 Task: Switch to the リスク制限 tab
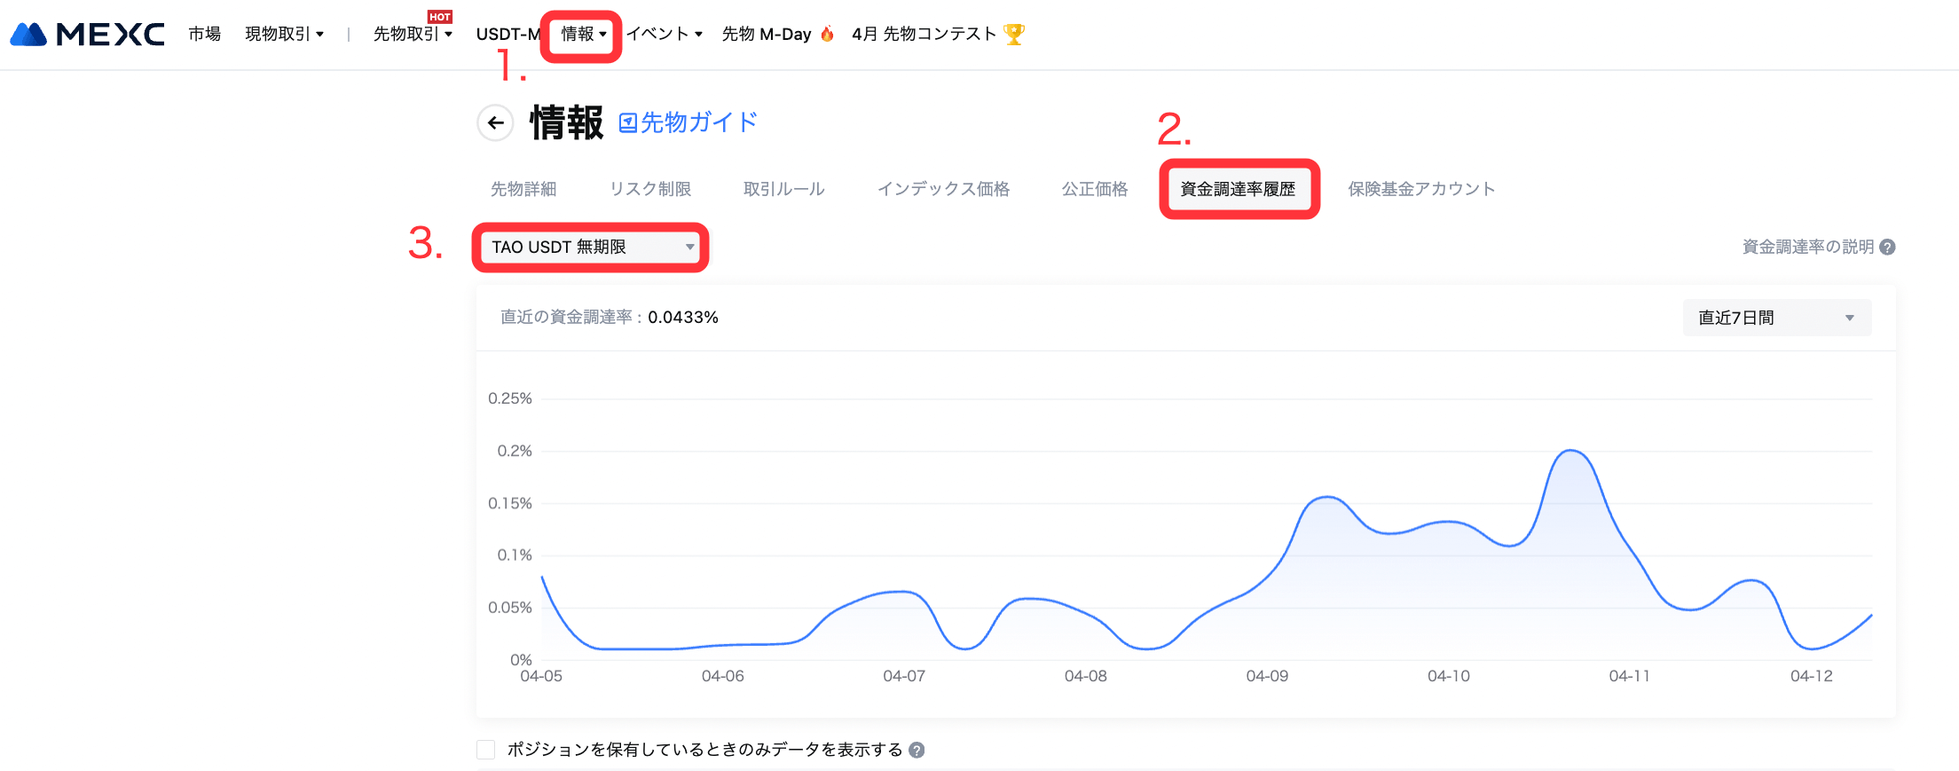pyautogui.click(x=650, y=189)
